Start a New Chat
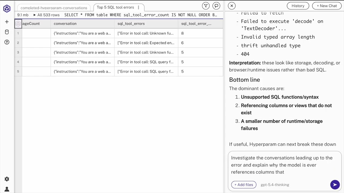 pyautogui.click(x=327, y=6)
